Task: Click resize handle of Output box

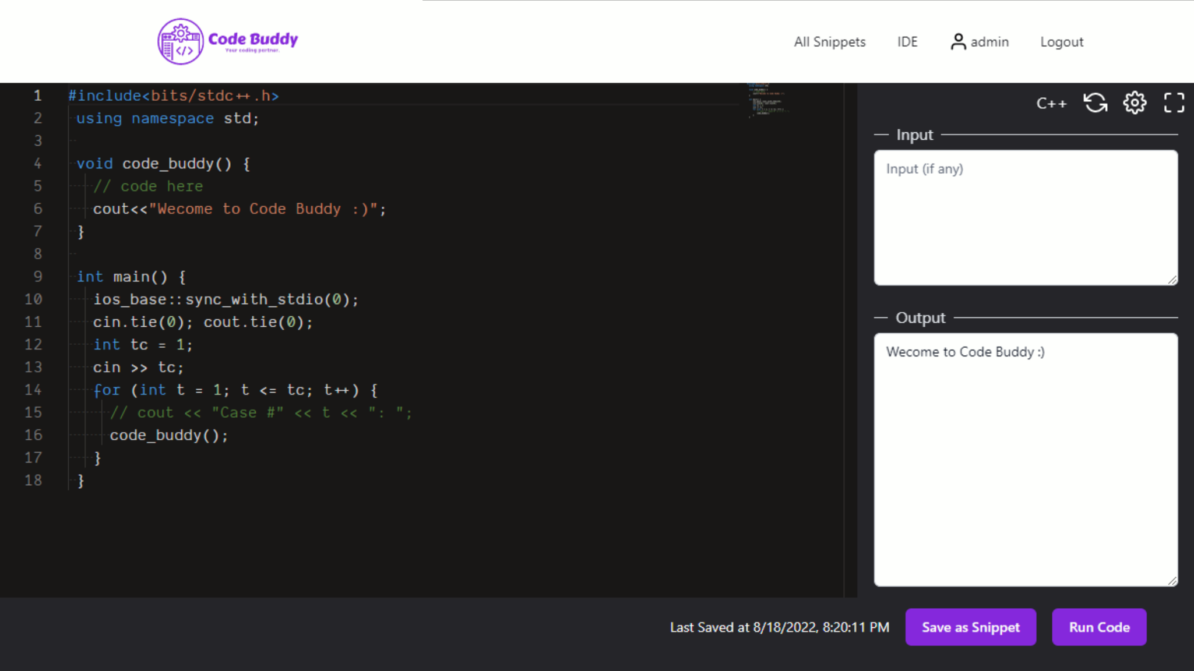Action: tap(1172, 581)
